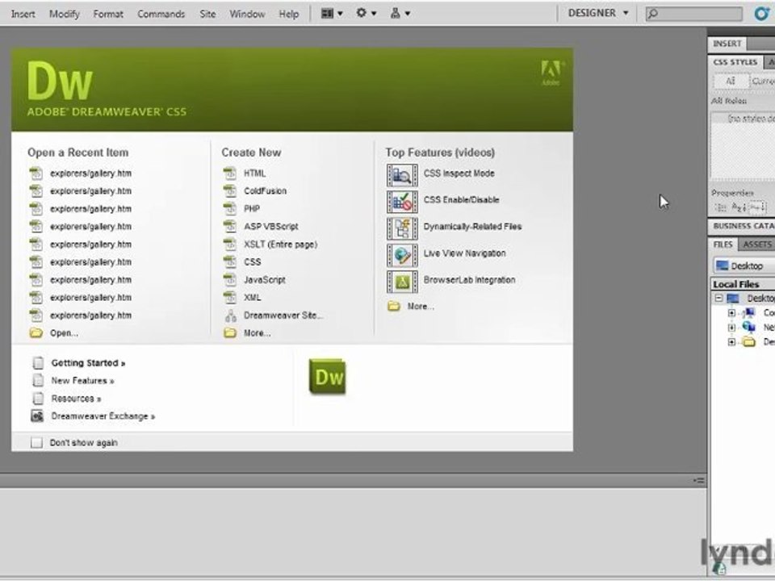Open the DESIGNER workspace switcher
The height and width of the screenshot is (581, 775).
pos(598,14)
